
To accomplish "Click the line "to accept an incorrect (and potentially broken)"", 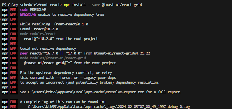I will 90,82.
